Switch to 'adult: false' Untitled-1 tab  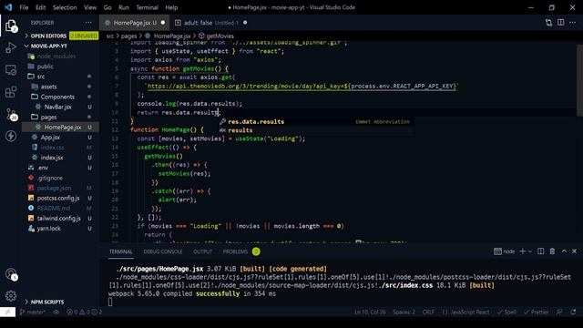click(x=210, y=23)
